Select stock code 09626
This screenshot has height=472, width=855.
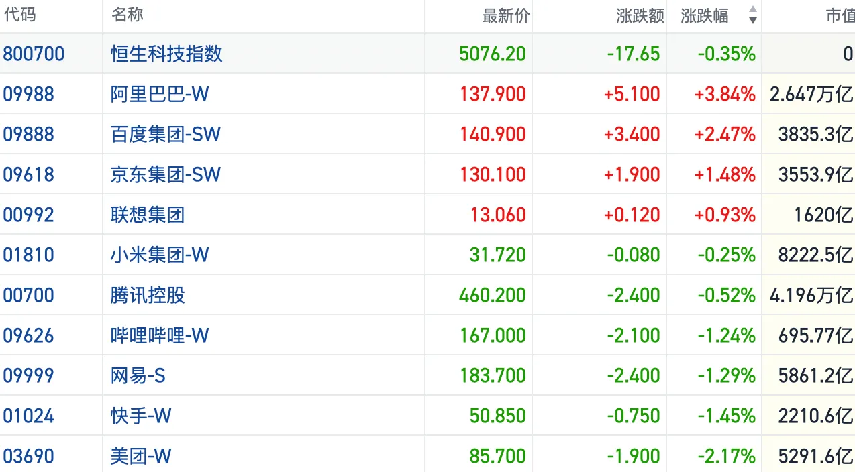(x=28, y=335)
